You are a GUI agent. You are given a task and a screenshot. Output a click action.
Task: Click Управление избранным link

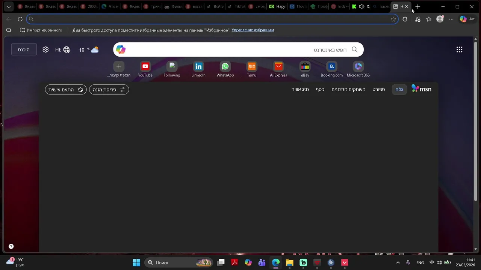[253, 30]
